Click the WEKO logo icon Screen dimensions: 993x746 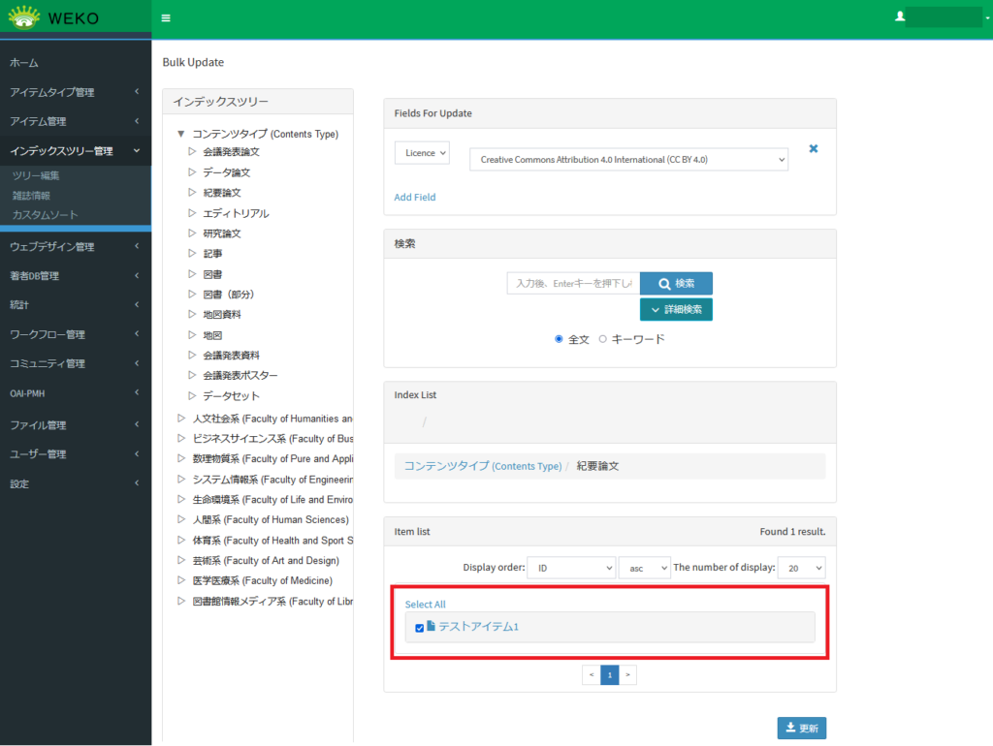[24, 17]
